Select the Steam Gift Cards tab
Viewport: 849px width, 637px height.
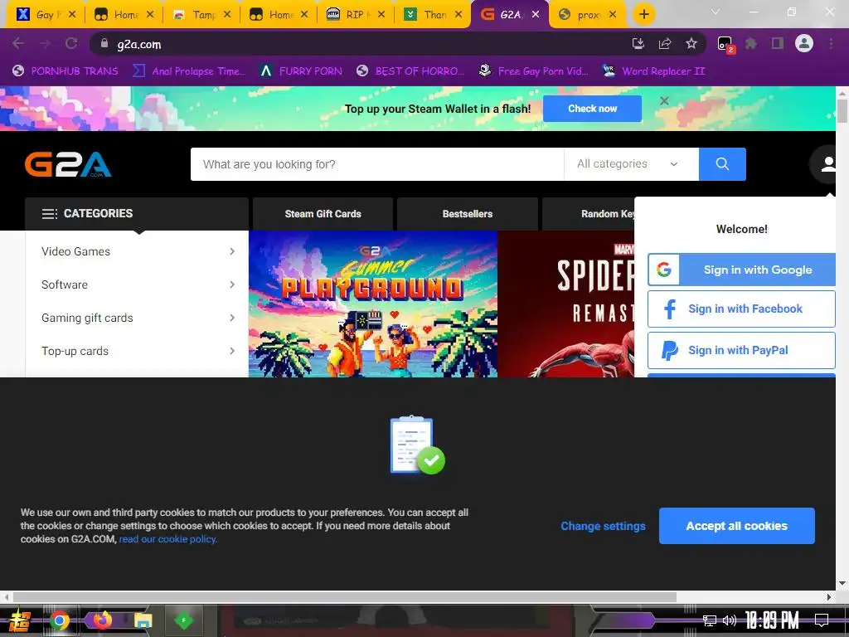click(323, 214)
